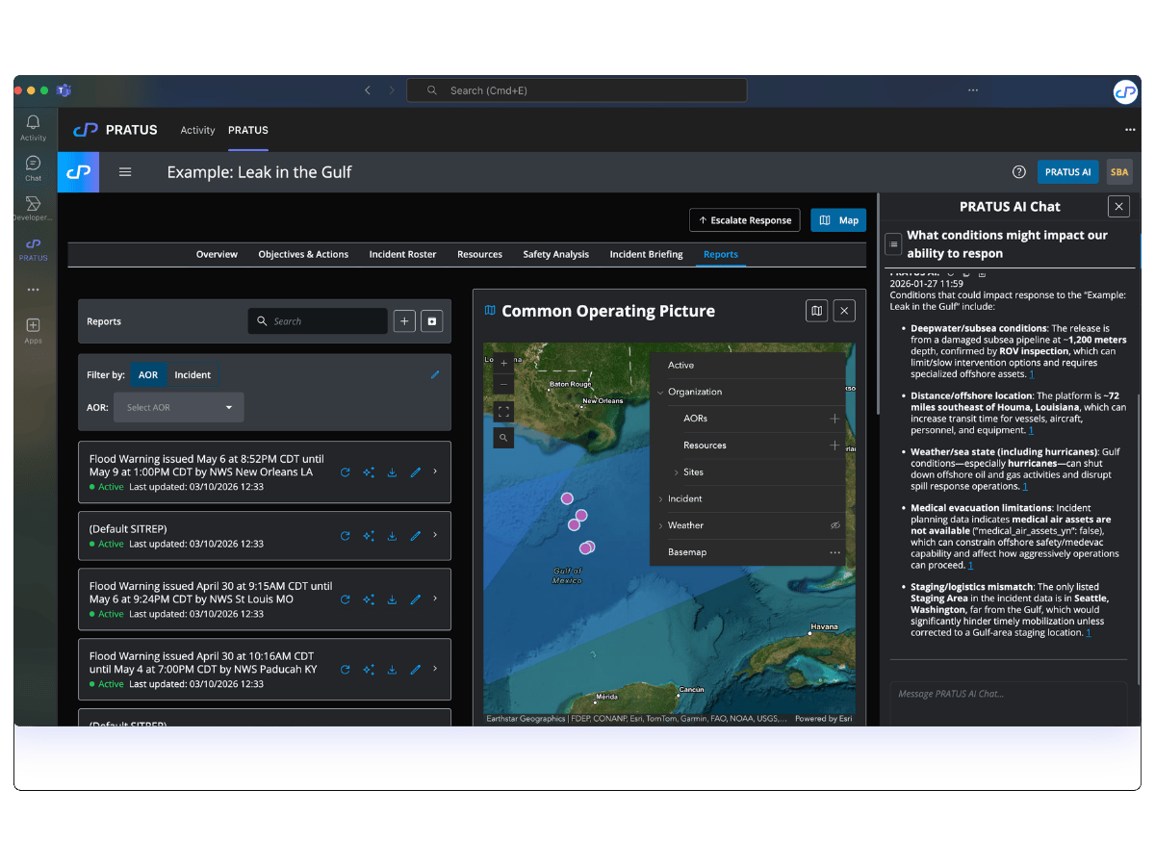Expand the Sites layer group
The height and width of the screenshot is (866, 1155).
click(x=676, y=472)
